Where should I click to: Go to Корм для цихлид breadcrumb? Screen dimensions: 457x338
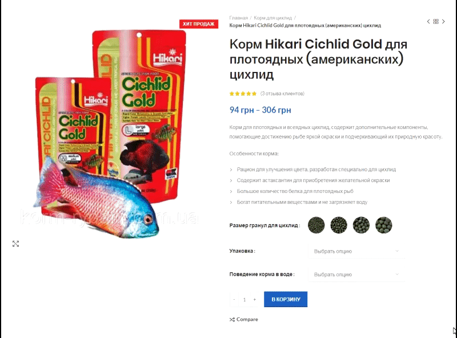coord(272,18)
